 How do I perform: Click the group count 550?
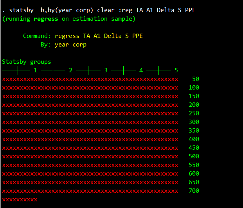[x=194, y=165]
